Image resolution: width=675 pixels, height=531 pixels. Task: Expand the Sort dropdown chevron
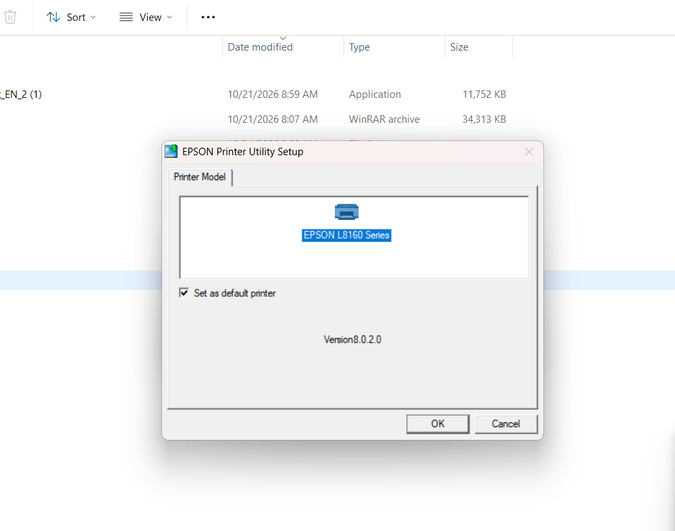pos(93,18)
